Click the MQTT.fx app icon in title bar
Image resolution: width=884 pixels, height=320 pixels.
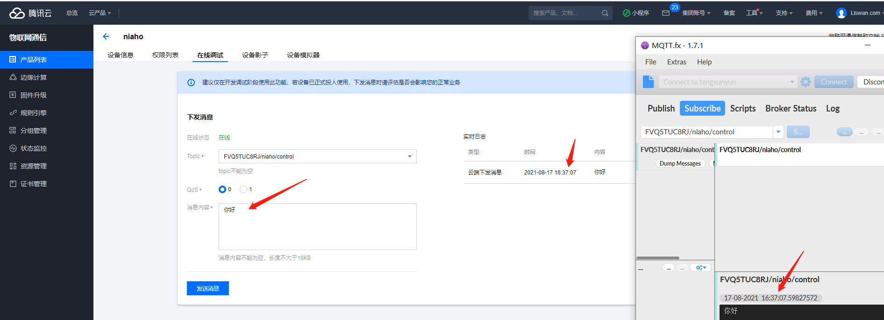point(645,45)
